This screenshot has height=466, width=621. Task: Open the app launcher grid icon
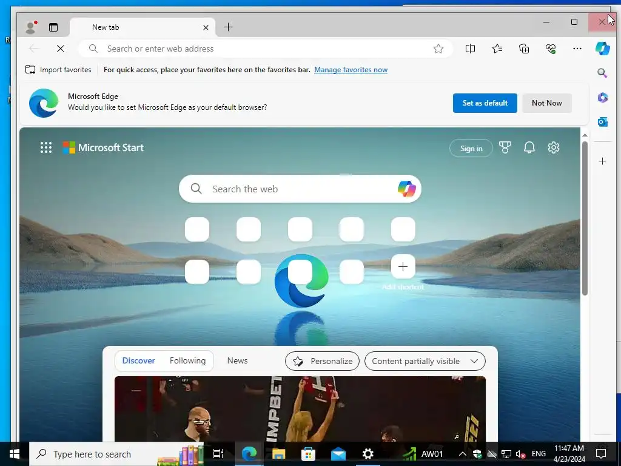click(46, 148)
